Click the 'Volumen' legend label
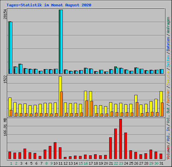Viewport: 172px width, 167px height. 168,152
